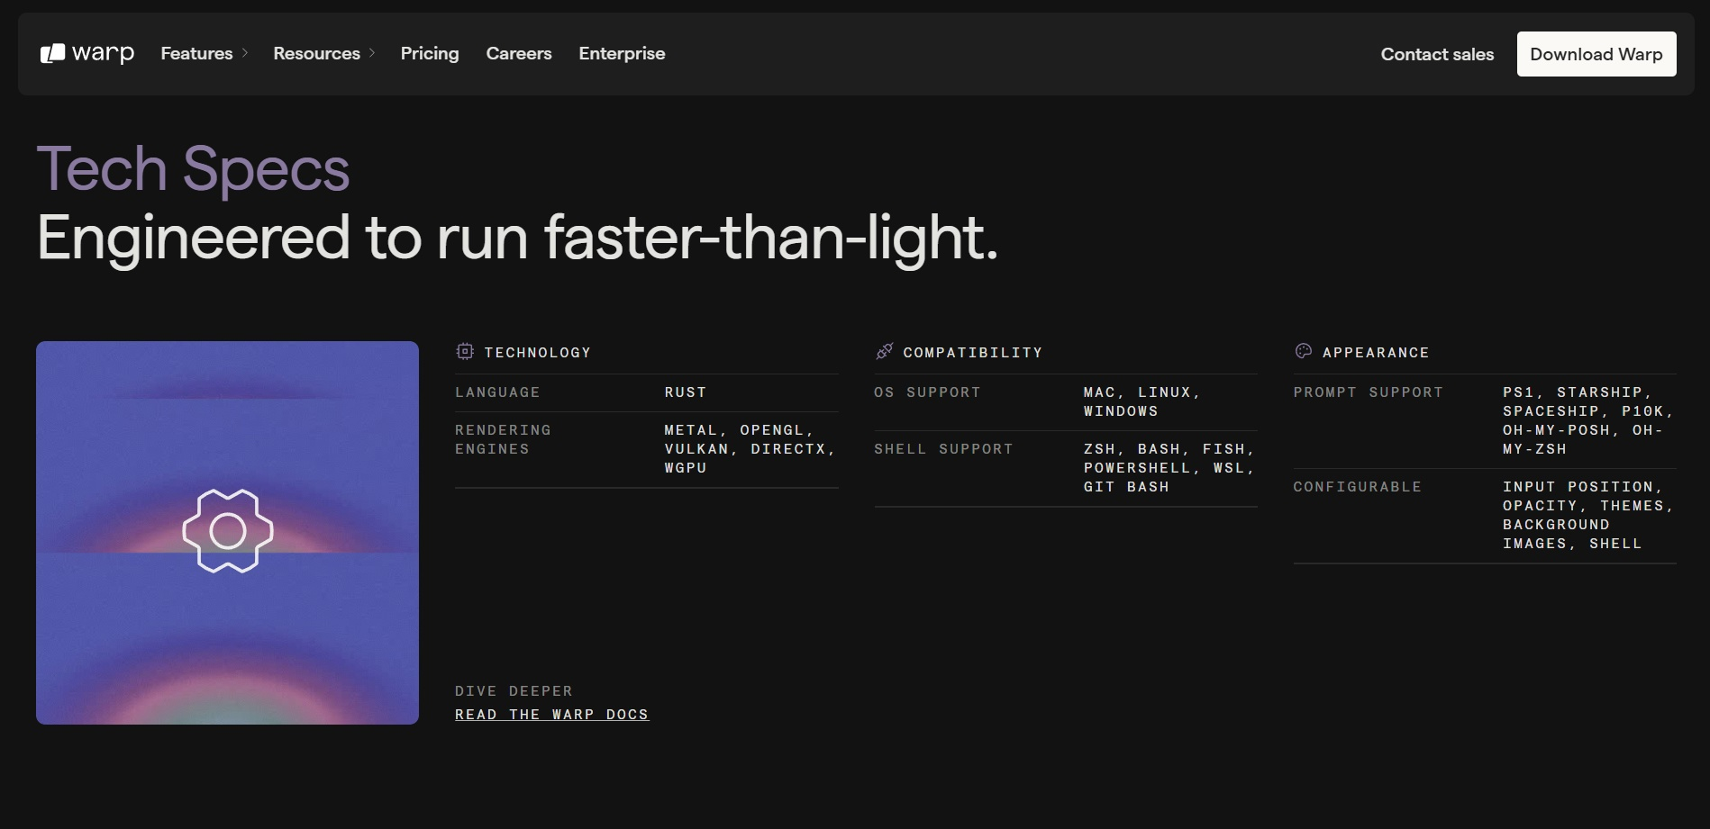1710x829 pixels.
Task: Go to the Pricing page
Action: 430,53
